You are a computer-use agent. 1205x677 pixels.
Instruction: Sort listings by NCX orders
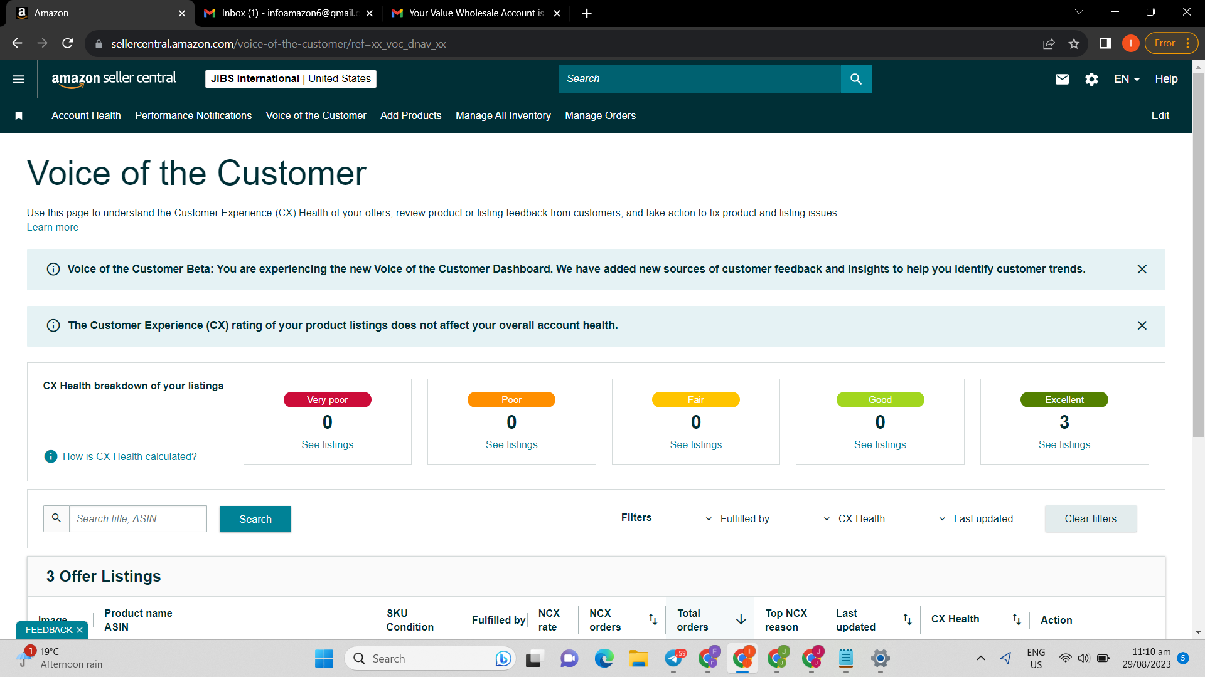pos(653,620)
